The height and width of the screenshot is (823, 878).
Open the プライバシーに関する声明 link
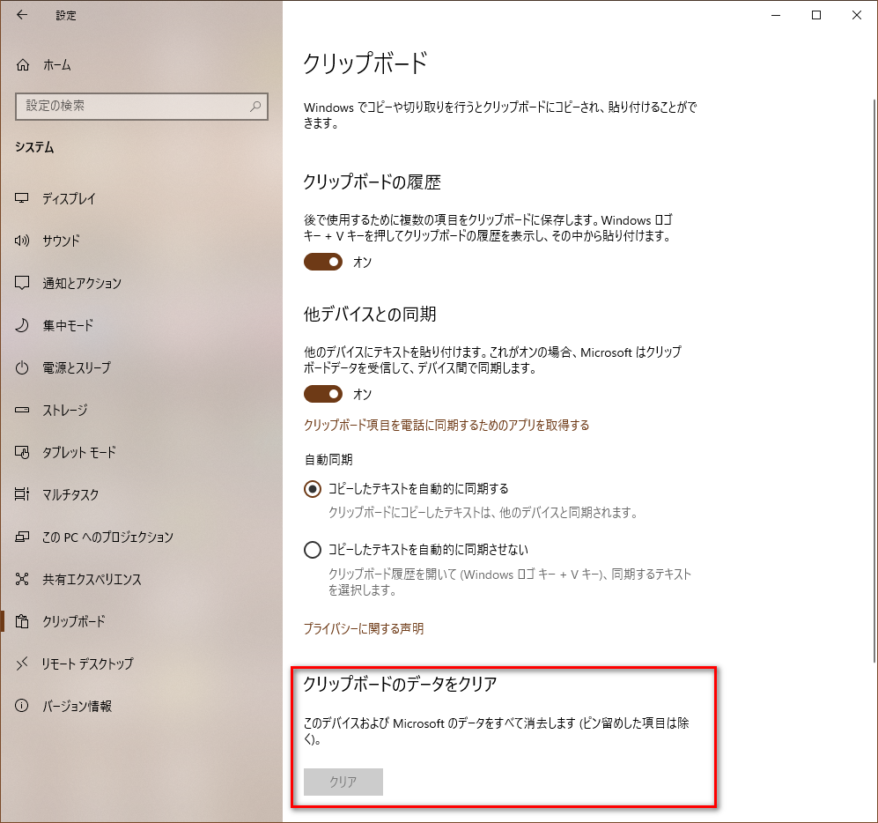coord(363,628)
